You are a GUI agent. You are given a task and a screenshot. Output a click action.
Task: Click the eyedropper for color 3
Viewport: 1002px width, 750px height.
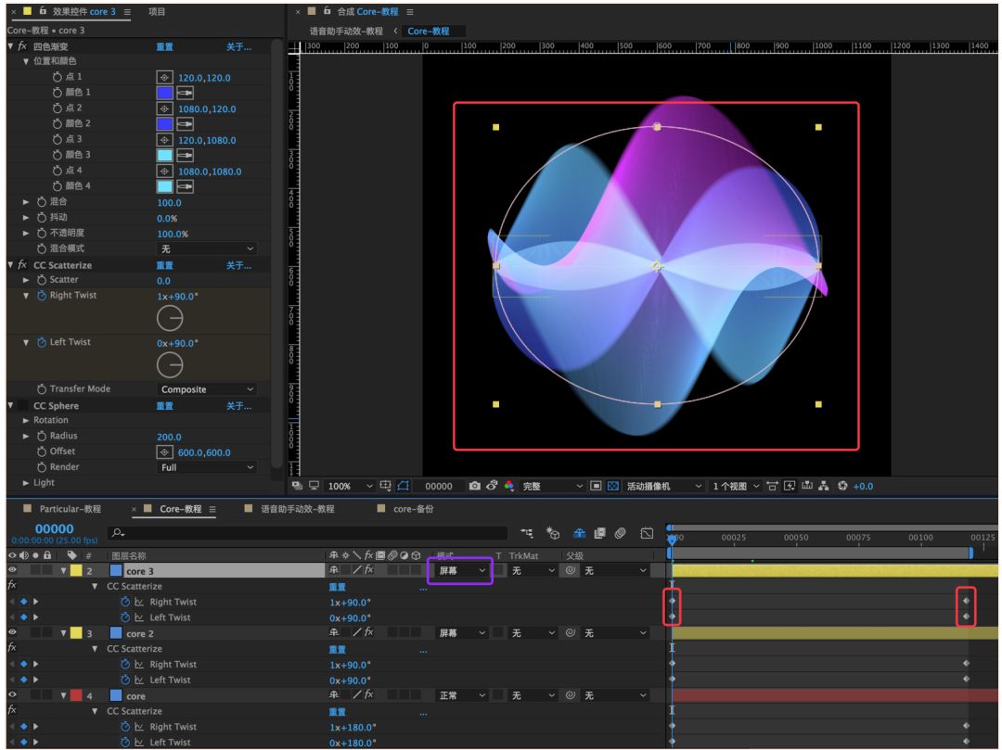click(x=185, y=155)
